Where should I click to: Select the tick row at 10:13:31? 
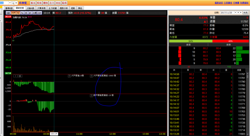[x=207, y=130]
